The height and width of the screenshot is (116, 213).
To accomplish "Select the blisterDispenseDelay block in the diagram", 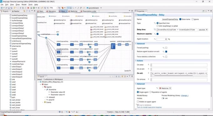I will (59, 45).
